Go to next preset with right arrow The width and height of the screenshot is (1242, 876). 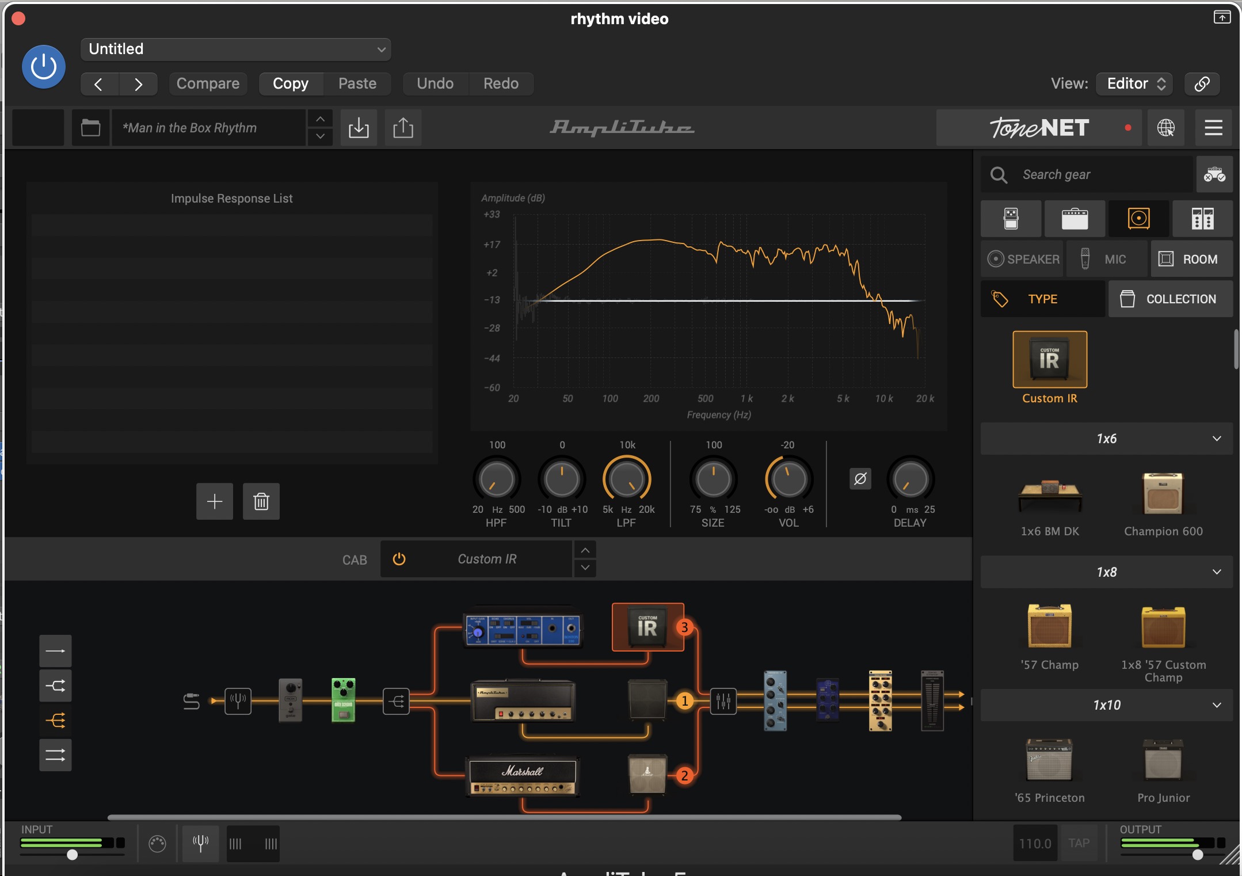(138, 84)
